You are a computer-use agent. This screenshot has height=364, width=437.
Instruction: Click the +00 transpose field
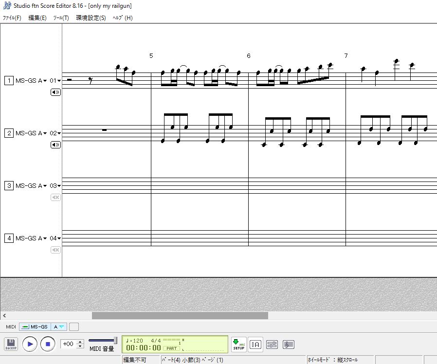(68, 344)
